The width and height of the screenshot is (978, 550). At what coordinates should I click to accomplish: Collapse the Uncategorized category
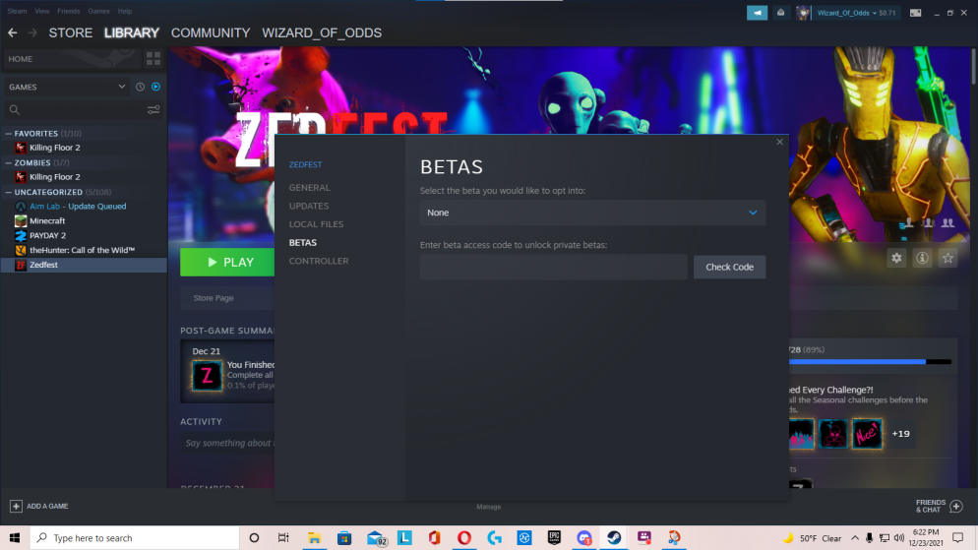pos(9,192)
